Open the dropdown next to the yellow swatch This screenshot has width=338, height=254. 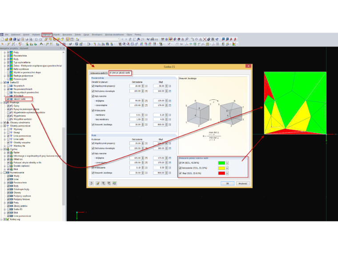pyautogui.click(x=227, y=168)
